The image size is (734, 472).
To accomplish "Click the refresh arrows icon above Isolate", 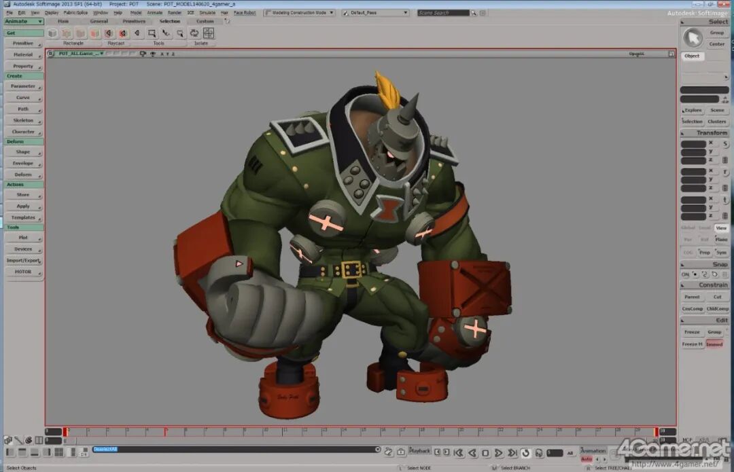I will 194,33.
